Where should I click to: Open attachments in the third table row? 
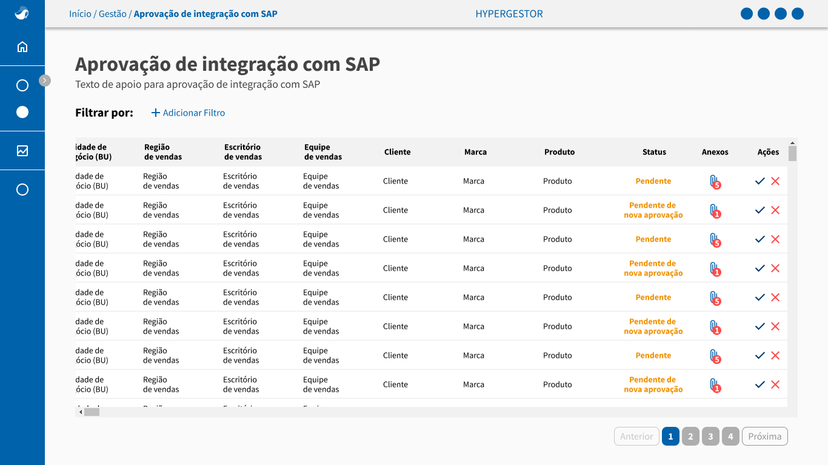point(715,240)
